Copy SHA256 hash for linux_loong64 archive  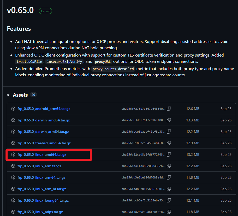(169, 200)
